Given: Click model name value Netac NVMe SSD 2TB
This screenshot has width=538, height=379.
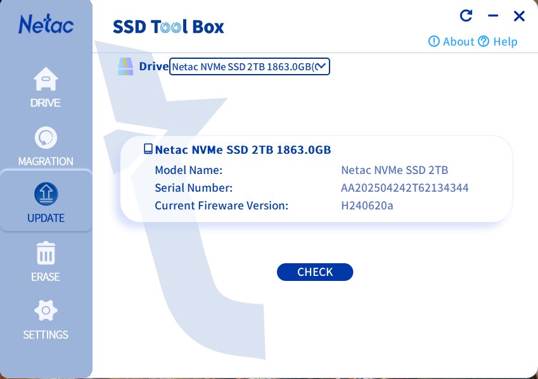Looking at the screenshot, I should (x=395, y=170).
